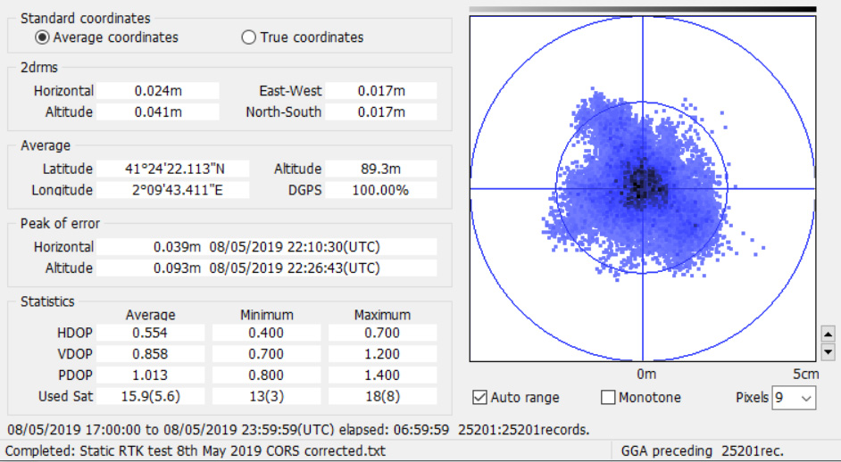The width and height of the screenshot is (841, 462).
Task: Click the 2drms Horizontal value 0.024m
Action: point(158,91)
